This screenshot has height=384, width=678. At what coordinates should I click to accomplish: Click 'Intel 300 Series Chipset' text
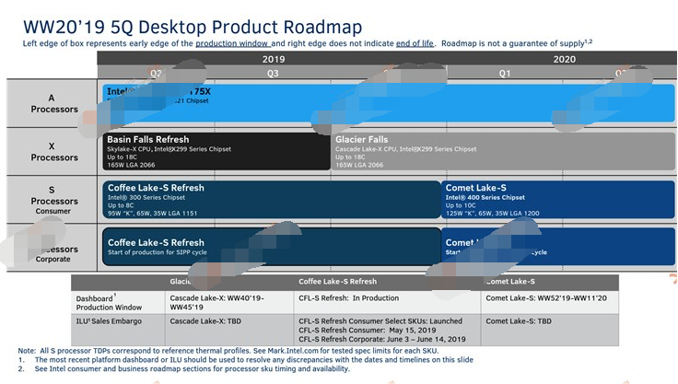146,198
